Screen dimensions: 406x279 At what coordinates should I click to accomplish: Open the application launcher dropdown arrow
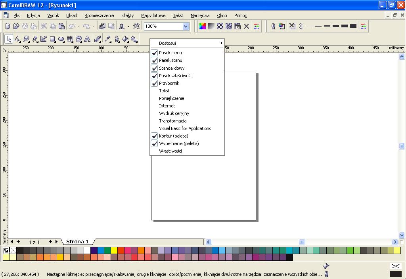[x=128, y=26]
